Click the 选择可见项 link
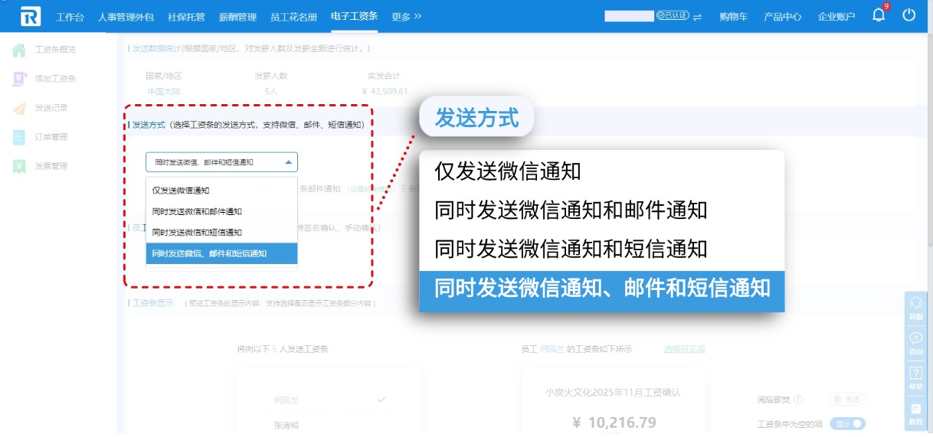The image size is (933, 437). [x=684, y=349]
